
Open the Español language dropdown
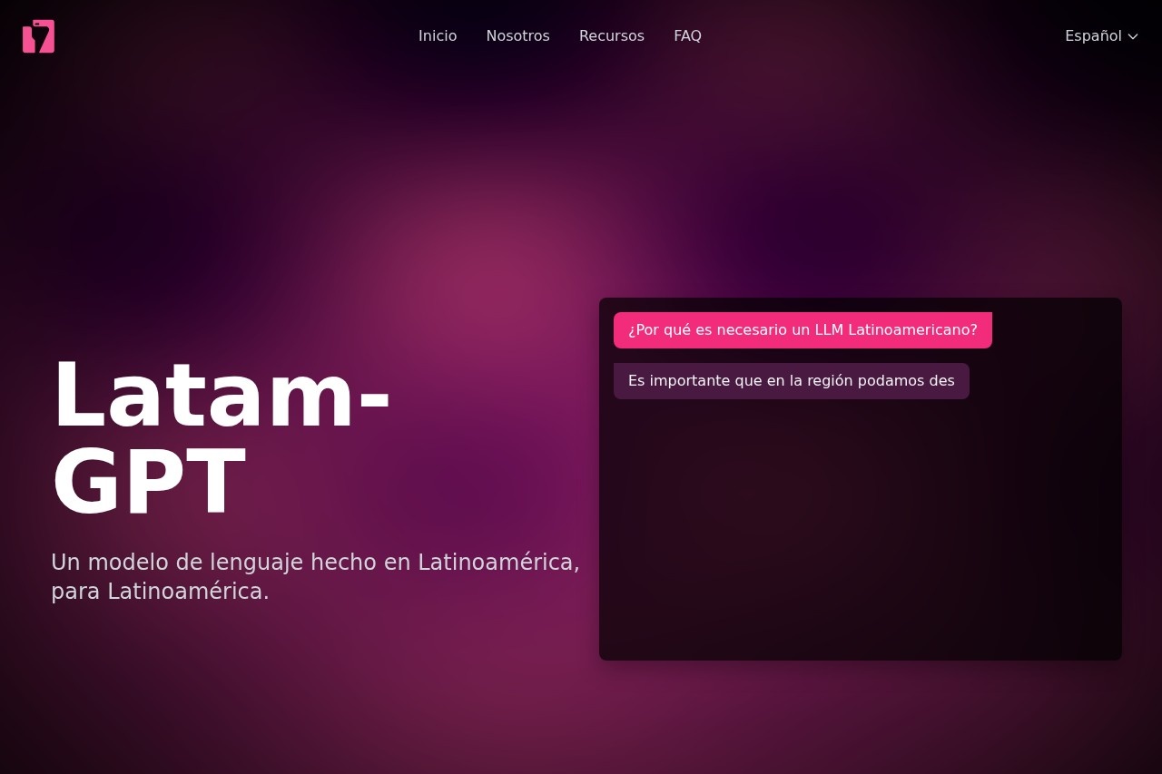click(1101, 36)
